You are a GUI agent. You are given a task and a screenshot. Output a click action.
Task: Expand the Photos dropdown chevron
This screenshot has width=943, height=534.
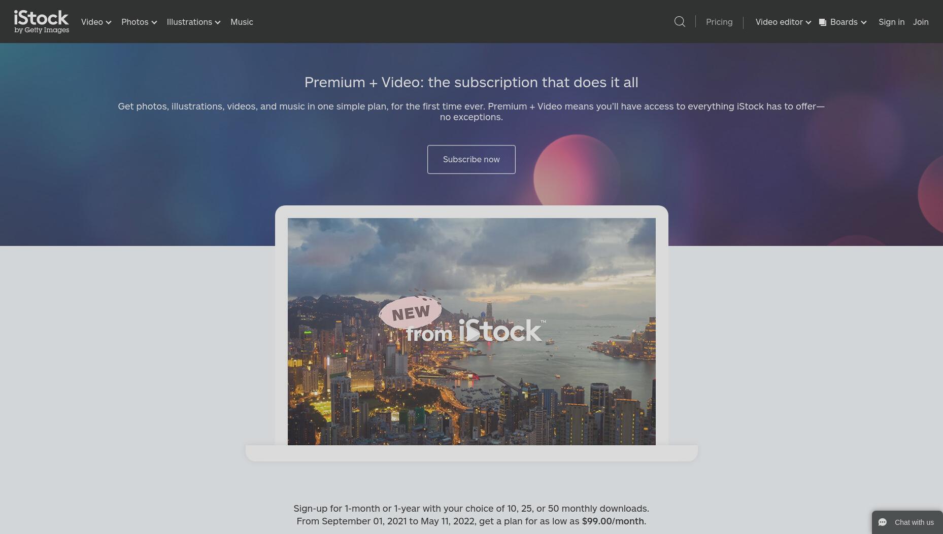154,22
